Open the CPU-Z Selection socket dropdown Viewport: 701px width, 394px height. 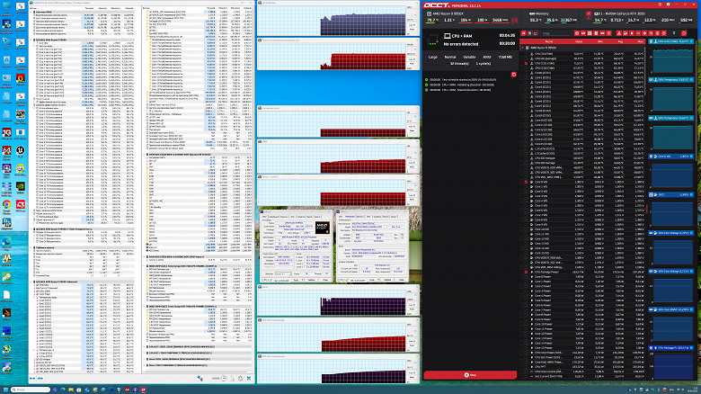tap(283, 273)
